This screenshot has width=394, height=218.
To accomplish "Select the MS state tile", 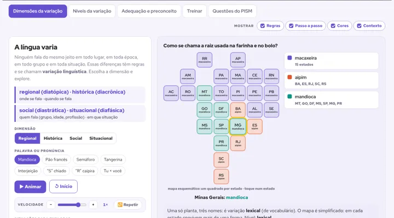I will 205,126.
